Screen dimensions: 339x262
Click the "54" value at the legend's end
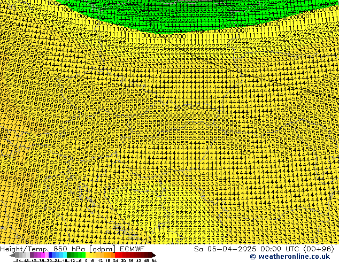(x=154, y=261)
